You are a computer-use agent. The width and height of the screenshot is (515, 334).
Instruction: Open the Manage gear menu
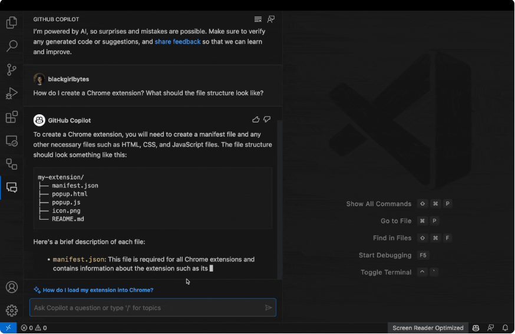tap(12, 310)
